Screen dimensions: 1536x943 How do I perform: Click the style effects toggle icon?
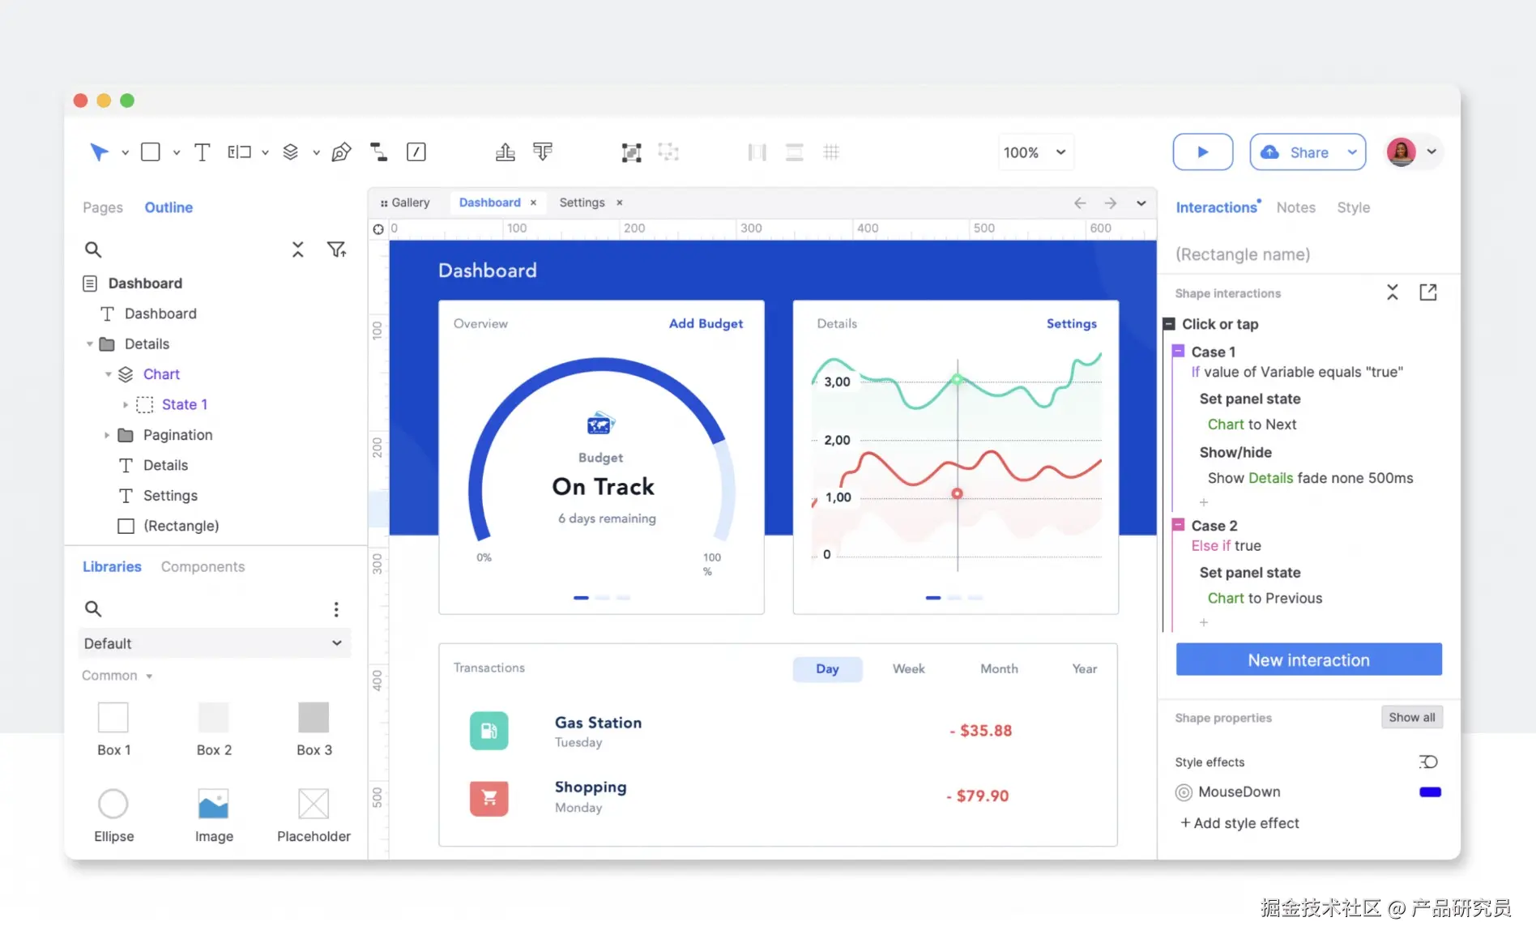click(x=1428, y=762)
